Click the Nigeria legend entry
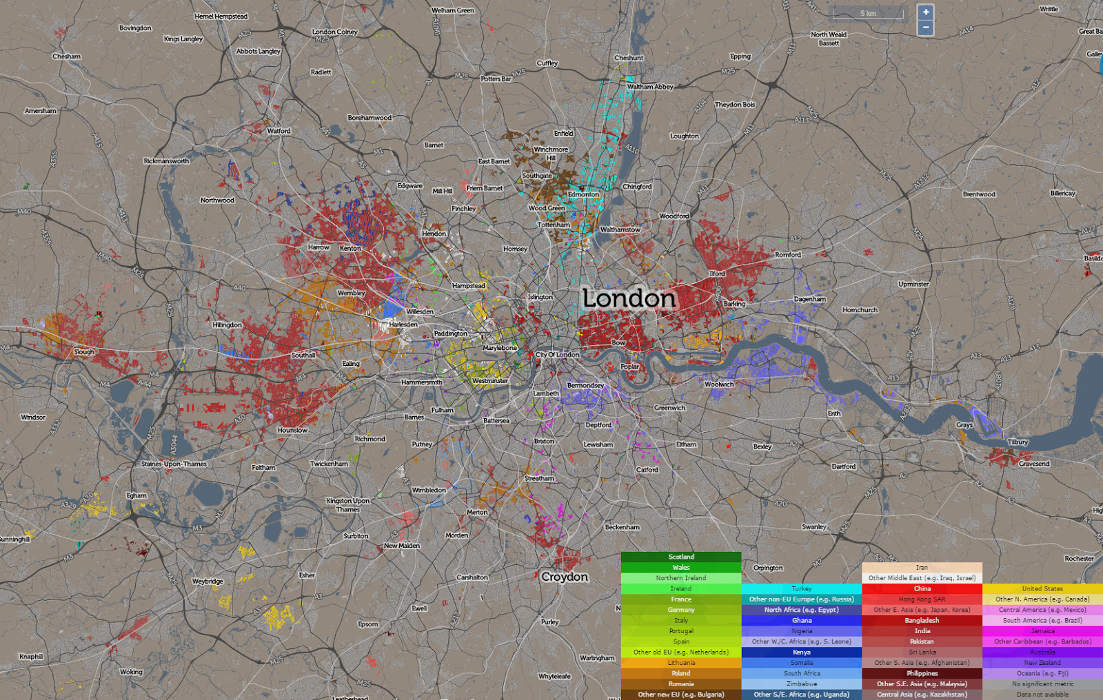This screenshot has width=1103, height=700. (x=802, y=631)
